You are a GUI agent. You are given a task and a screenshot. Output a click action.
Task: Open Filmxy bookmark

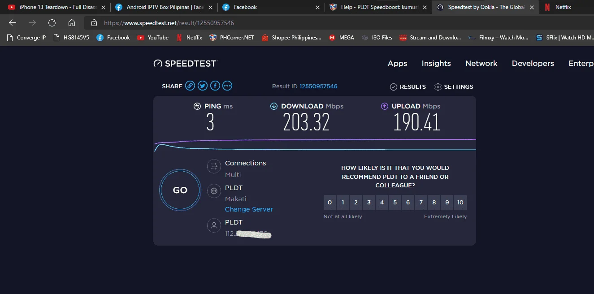pyautogui.click(x=498, y=38)
